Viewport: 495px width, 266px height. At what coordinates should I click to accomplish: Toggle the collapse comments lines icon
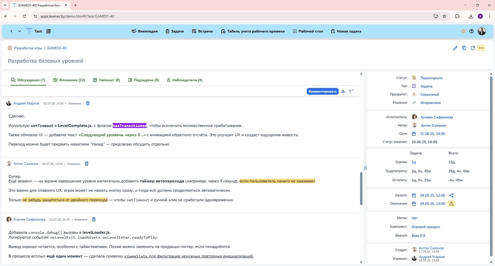click(x=343, y=91)
